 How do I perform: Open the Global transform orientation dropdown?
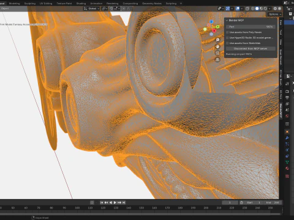(x=91, y=9)
